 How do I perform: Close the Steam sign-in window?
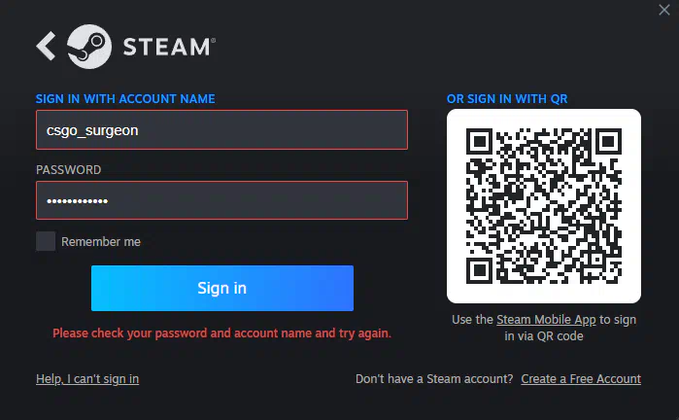click(664, 10)
